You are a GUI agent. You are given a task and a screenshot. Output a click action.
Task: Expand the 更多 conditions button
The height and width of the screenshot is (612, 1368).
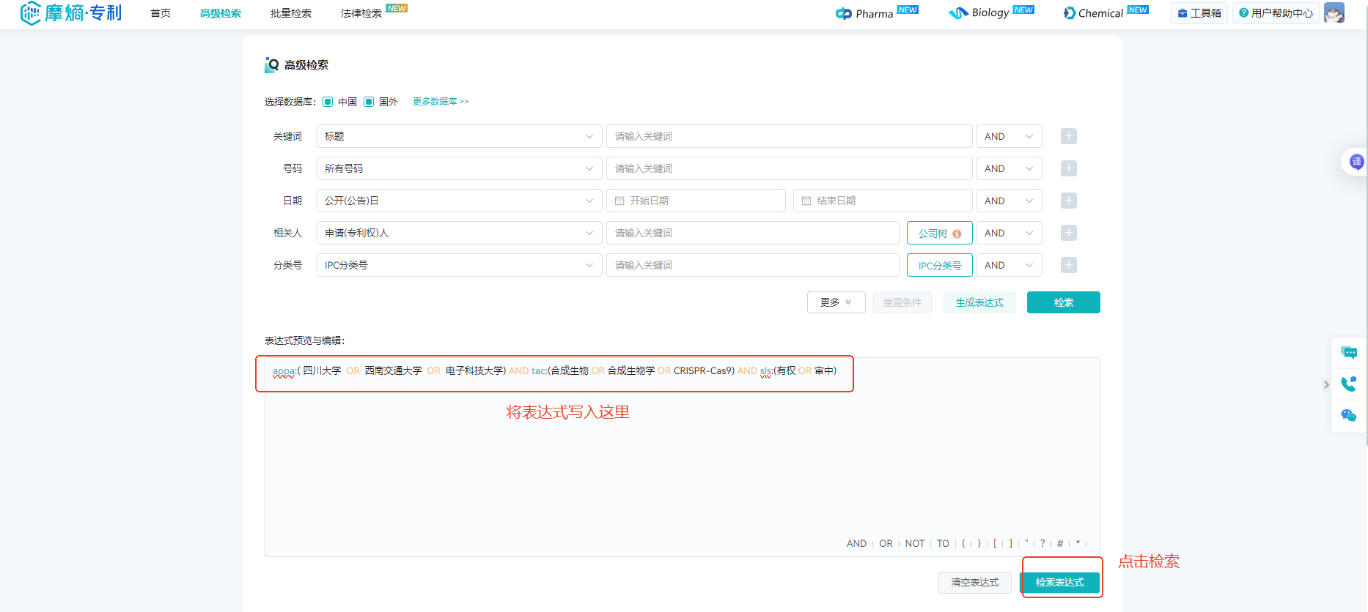coord(836,302)
